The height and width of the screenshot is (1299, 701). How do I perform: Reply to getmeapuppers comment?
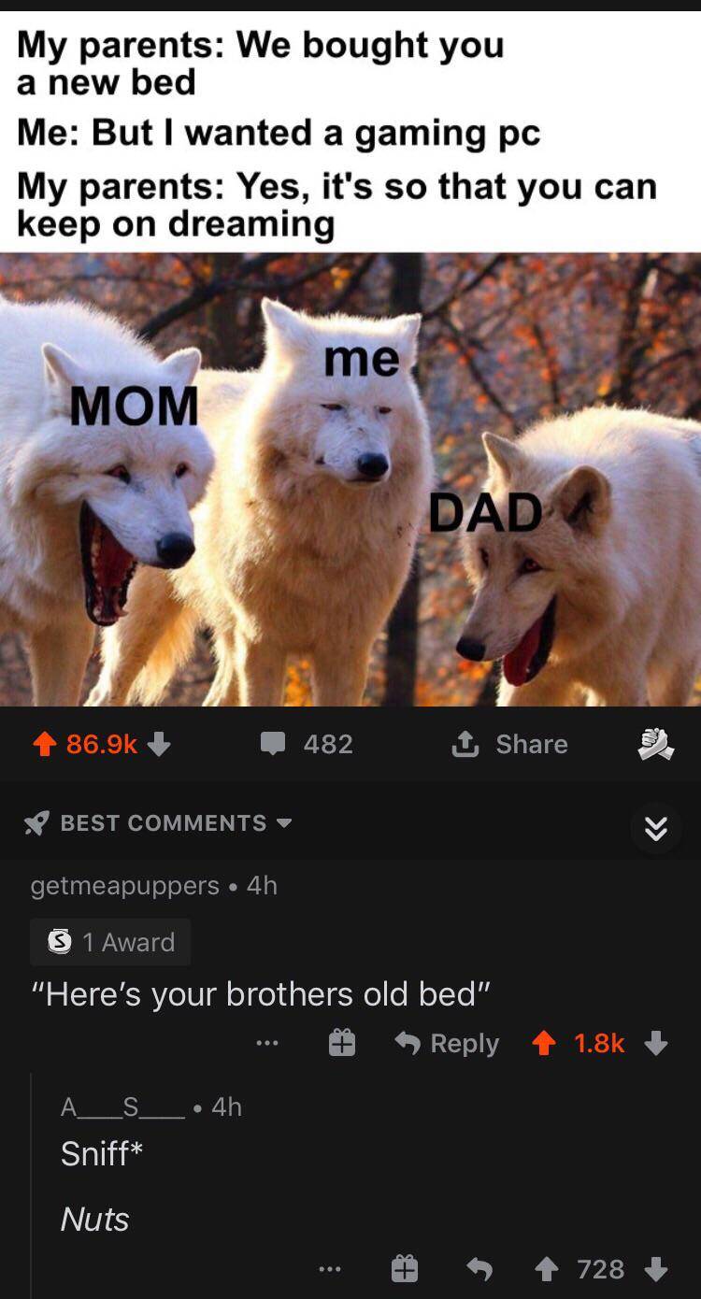447,1043
